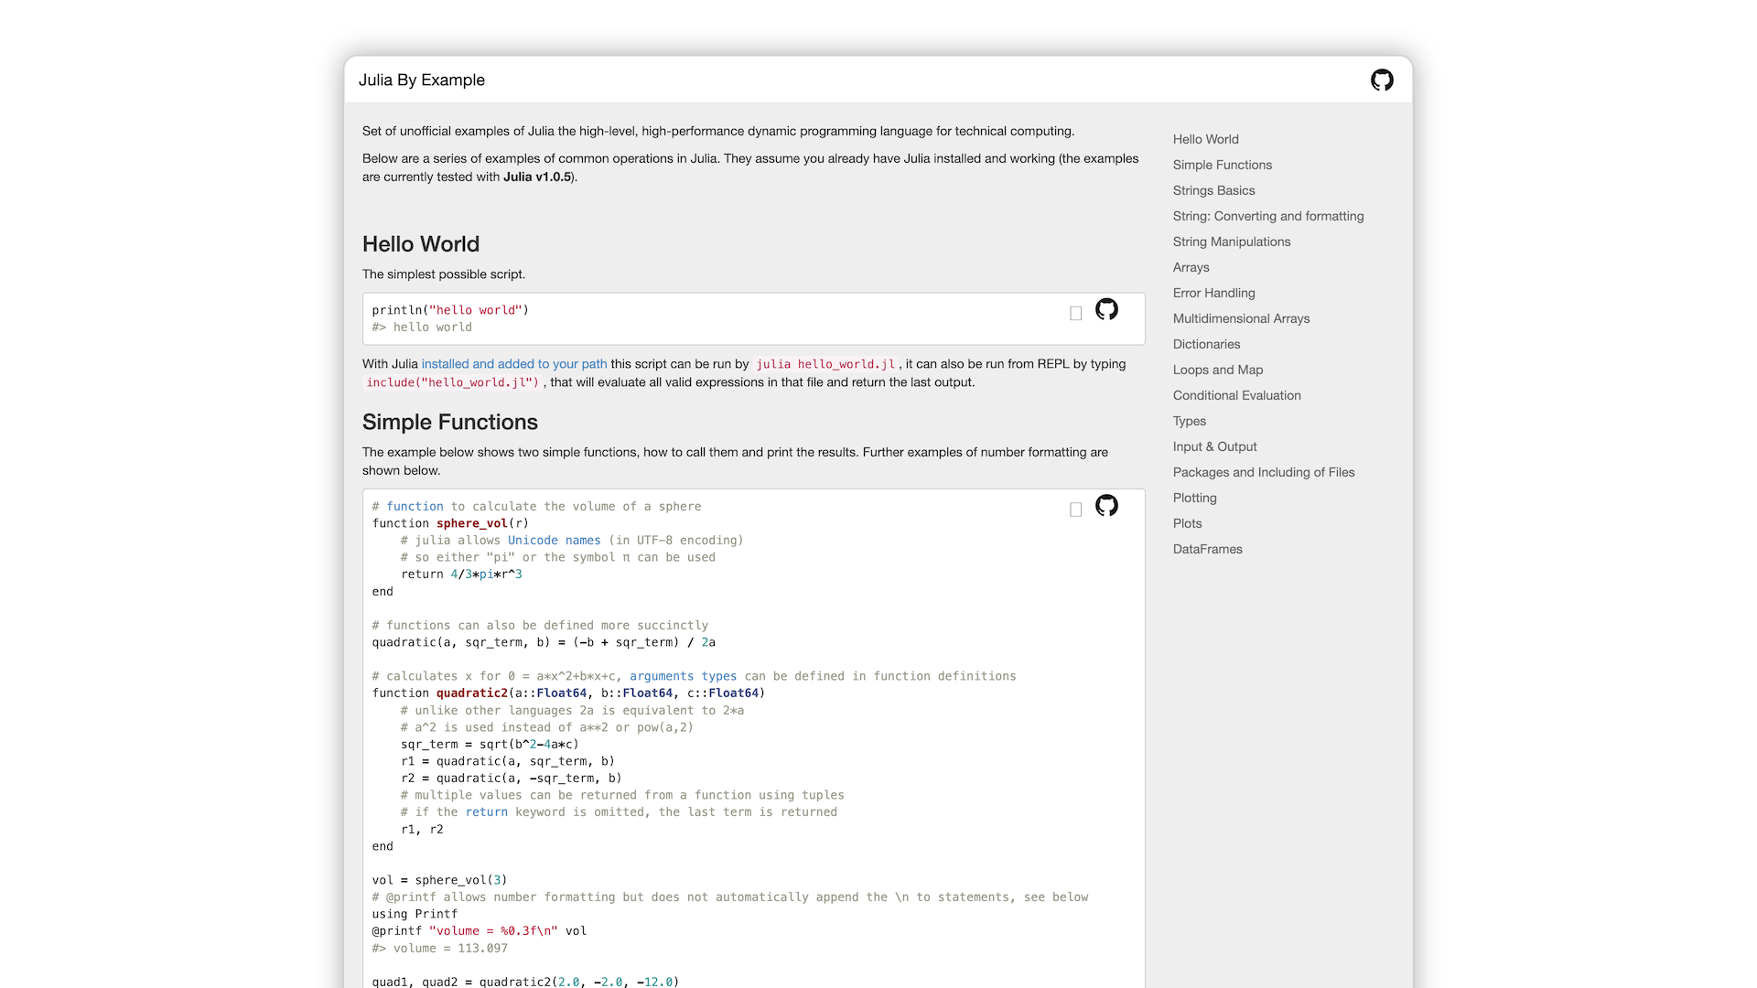This screenshot has width=1757, height=988.
Task: Open Input & Output section
Action: tap(1215, 446)
